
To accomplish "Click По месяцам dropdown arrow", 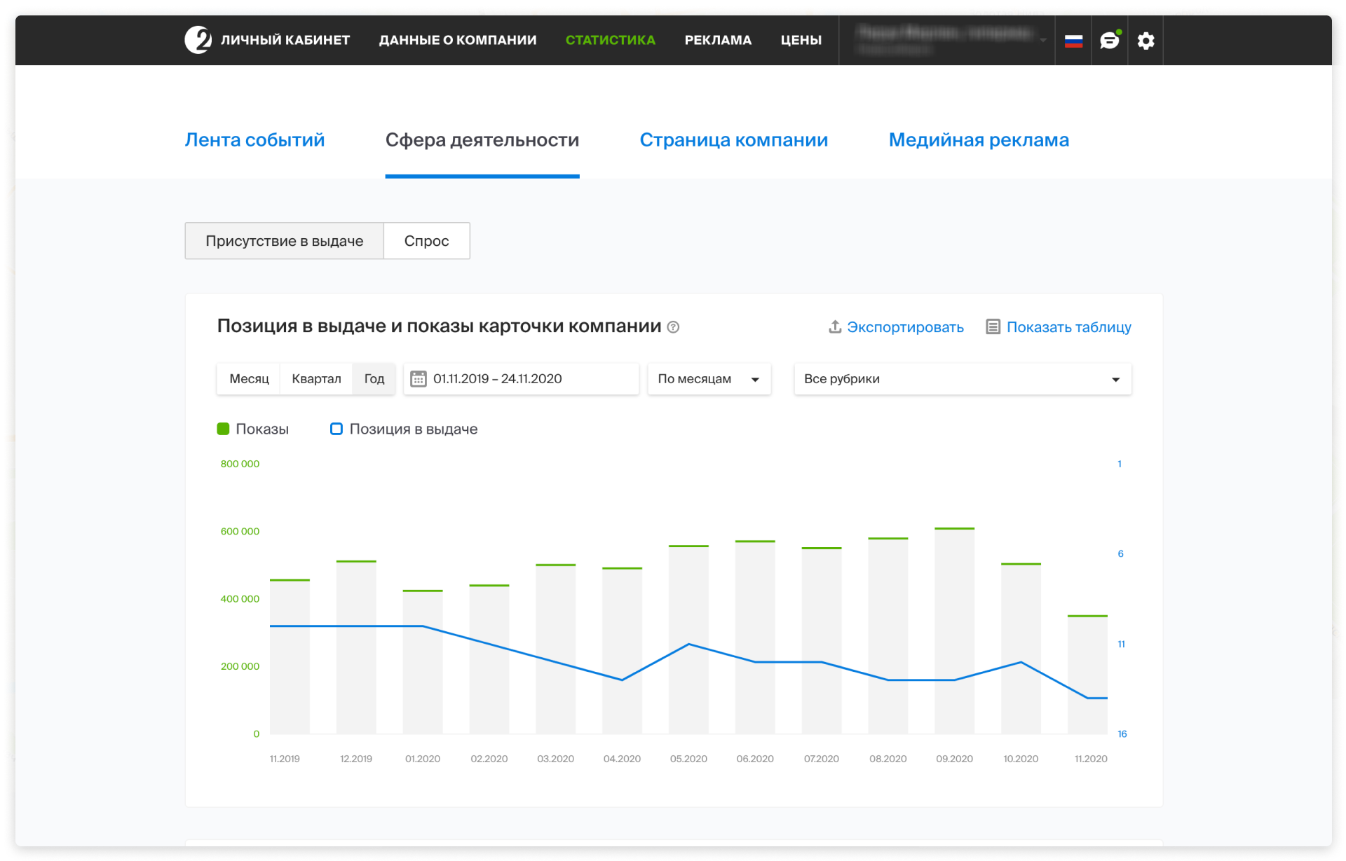I will click(755, 380).
